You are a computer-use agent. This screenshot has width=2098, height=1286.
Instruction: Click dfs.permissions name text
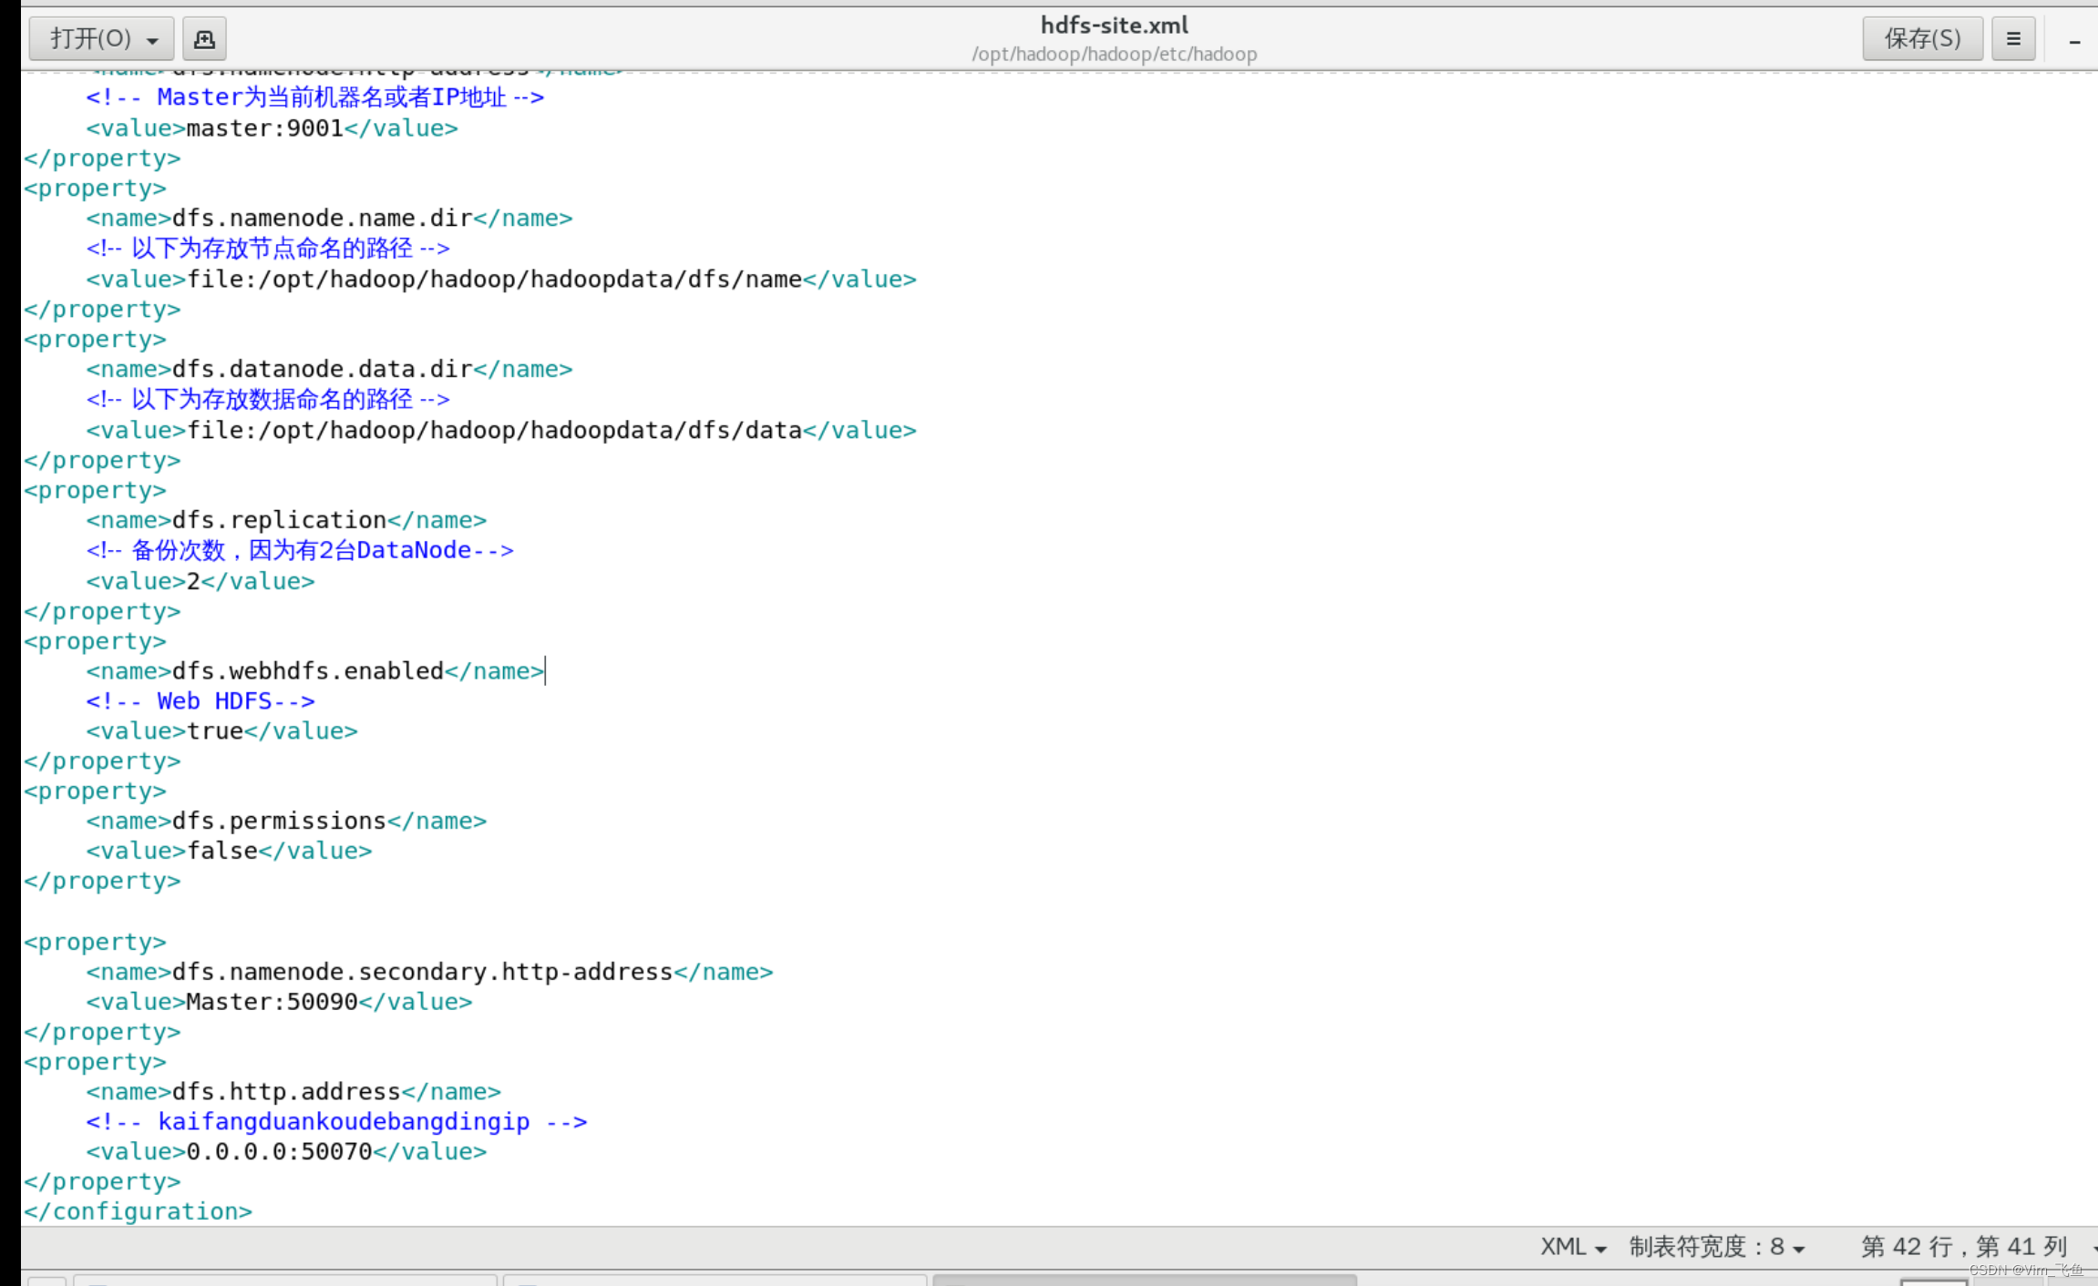click(x=279, y=822)
